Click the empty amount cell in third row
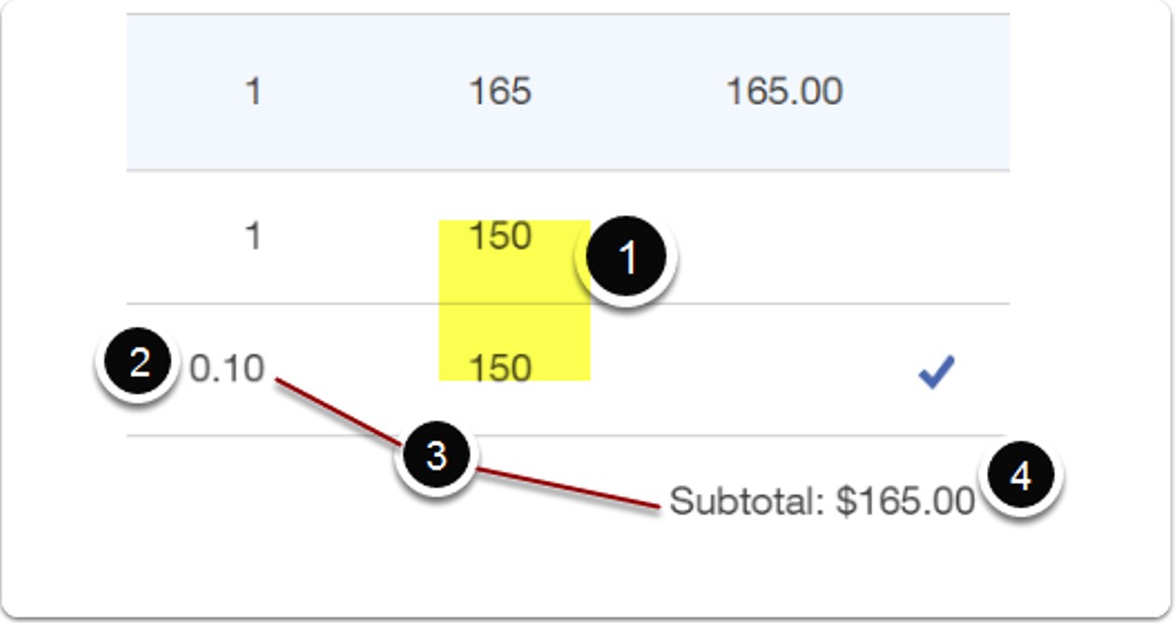The width and height of the screenshot is (1175, 623). (784, 369)
